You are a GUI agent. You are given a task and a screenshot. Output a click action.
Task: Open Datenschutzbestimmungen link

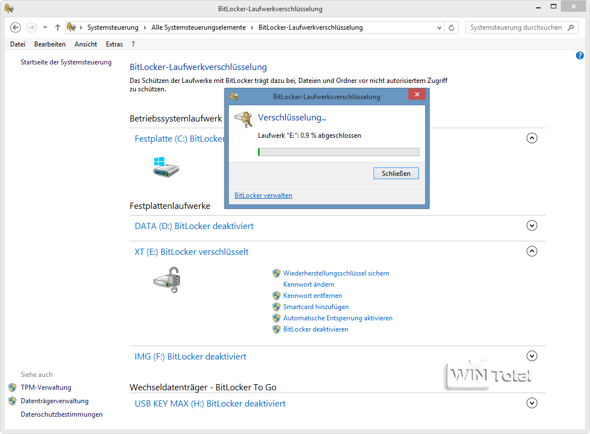[x=62, y=414]
